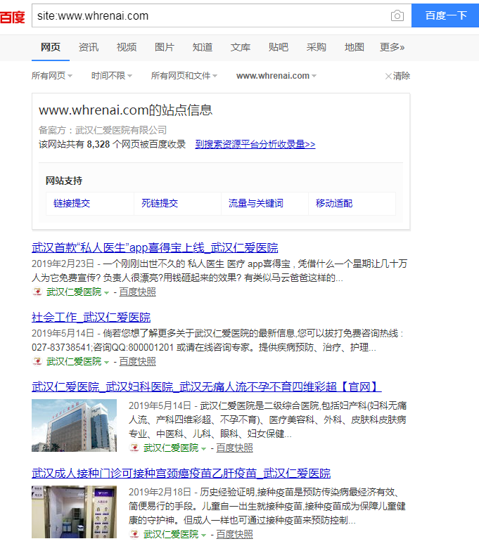Open 百度快照 for the 社会工作 result
This screenshot has height=546, width=479.
click(x=137, y=361)
